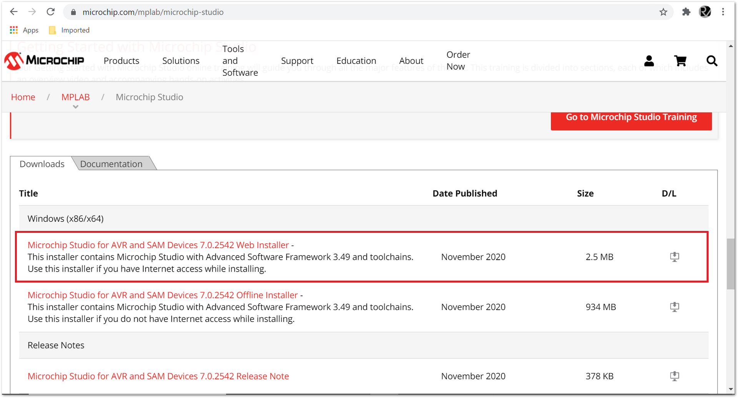
Task: Open the Imported bookmarks folder
Action: (x=69, y=30)
